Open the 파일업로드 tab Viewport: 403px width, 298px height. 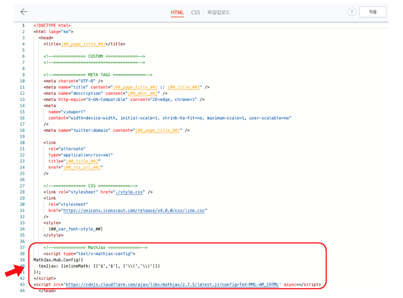[218, 12]
